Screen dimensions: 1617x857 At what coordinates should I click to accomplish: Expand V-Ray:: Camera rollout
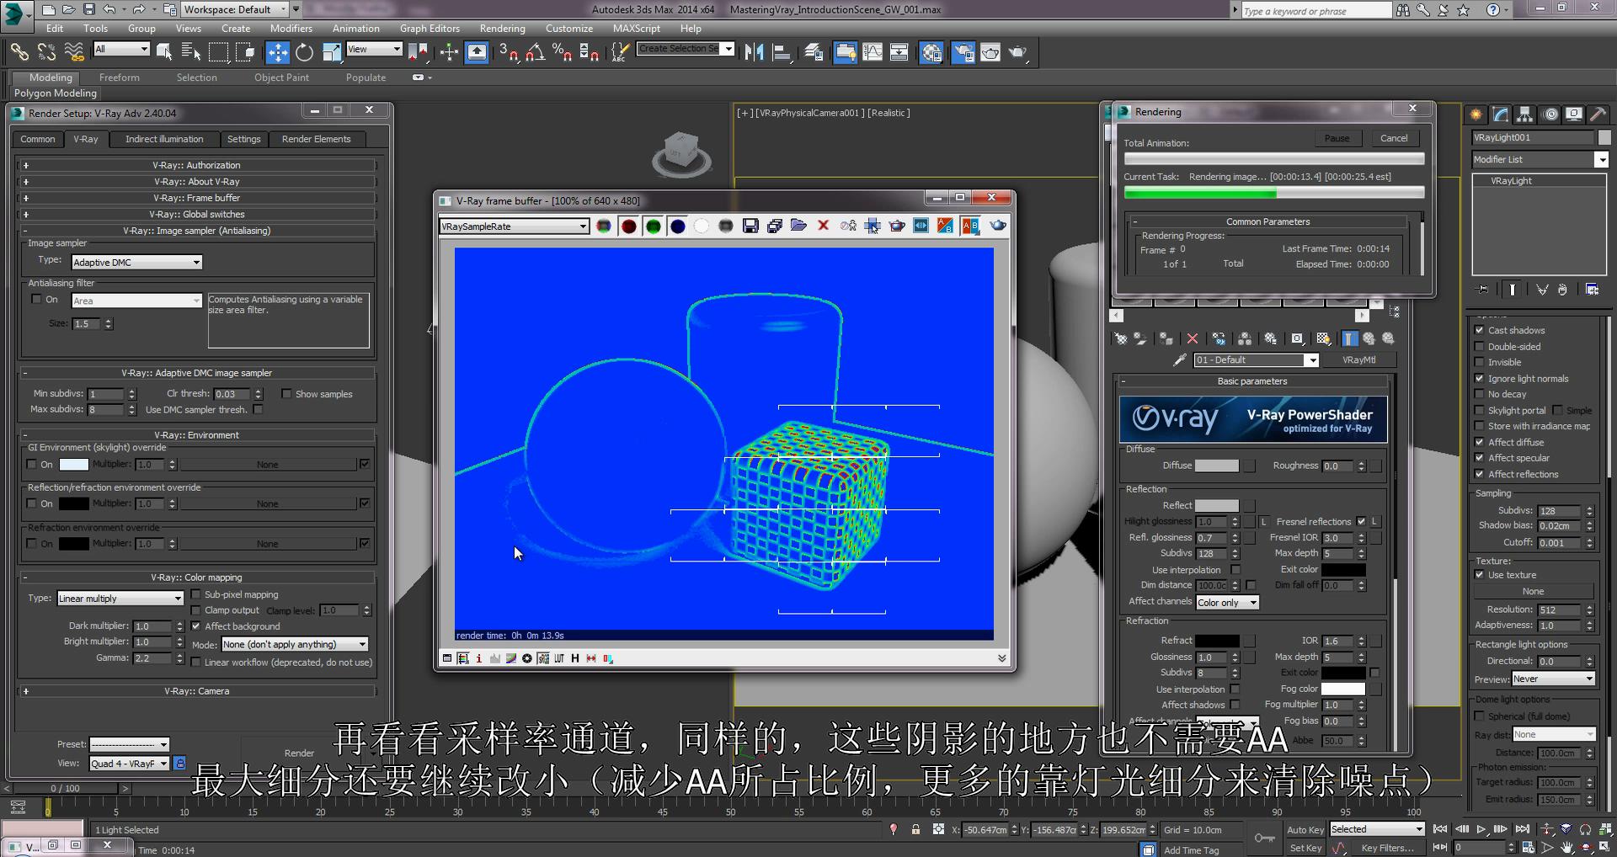coord(197,691)
